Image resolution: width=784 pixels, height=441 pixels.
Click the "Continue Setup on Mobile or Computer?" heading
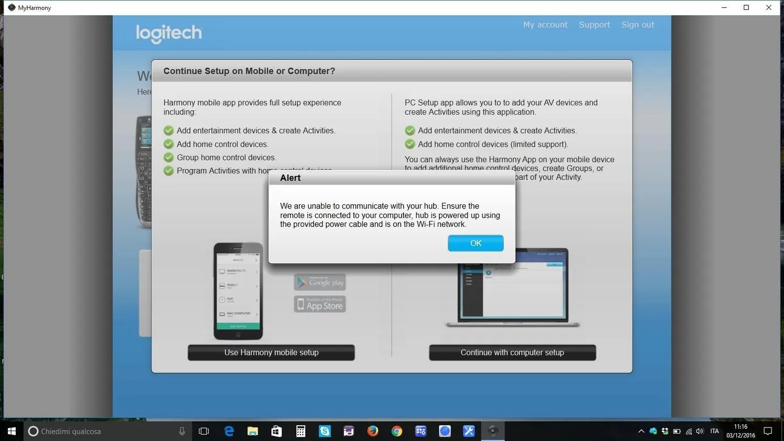[x=249, y=71]
